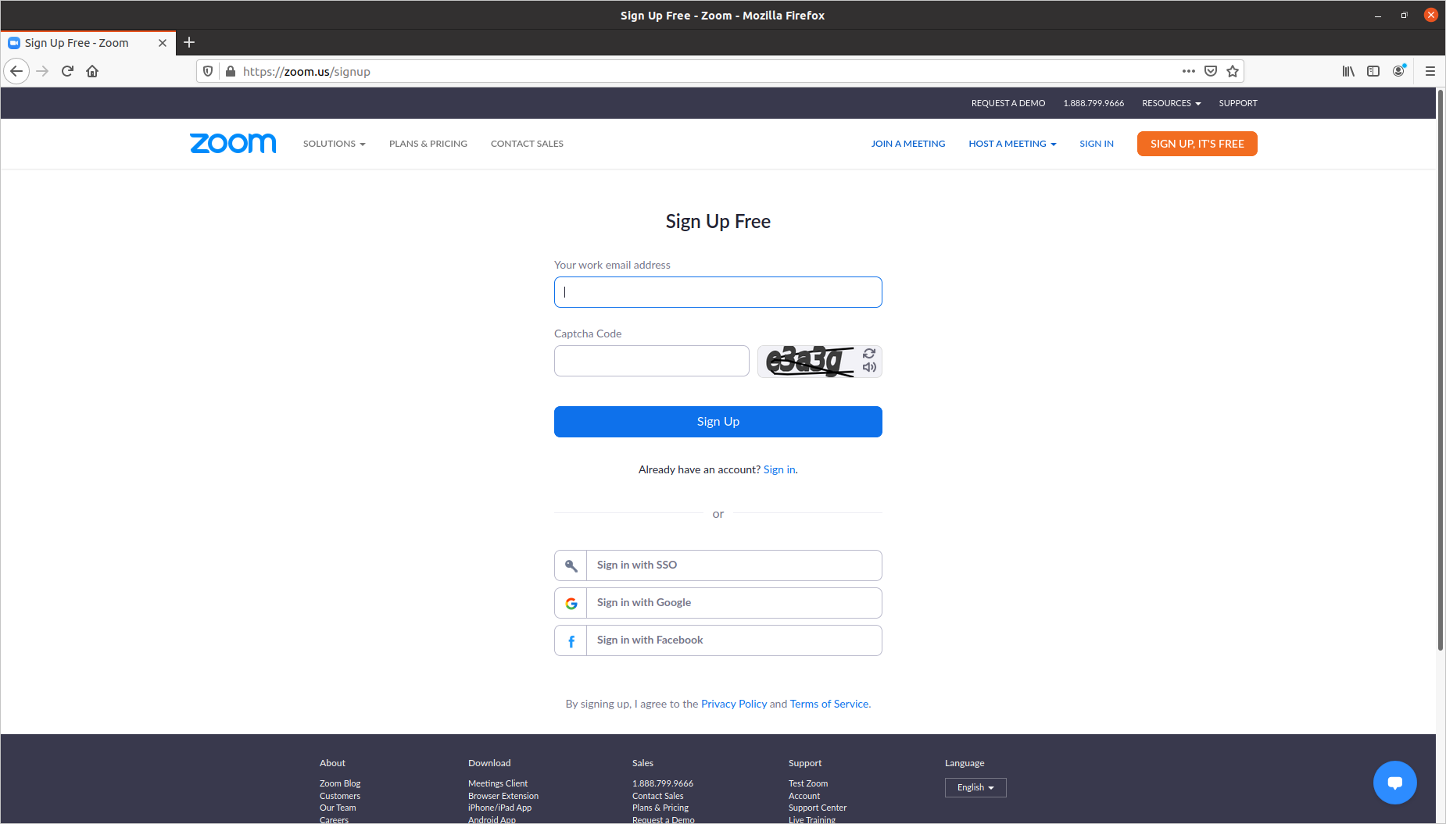Click Request a Demo in top bar
Screen dimensions: 1446x824
coord(1008,103)
